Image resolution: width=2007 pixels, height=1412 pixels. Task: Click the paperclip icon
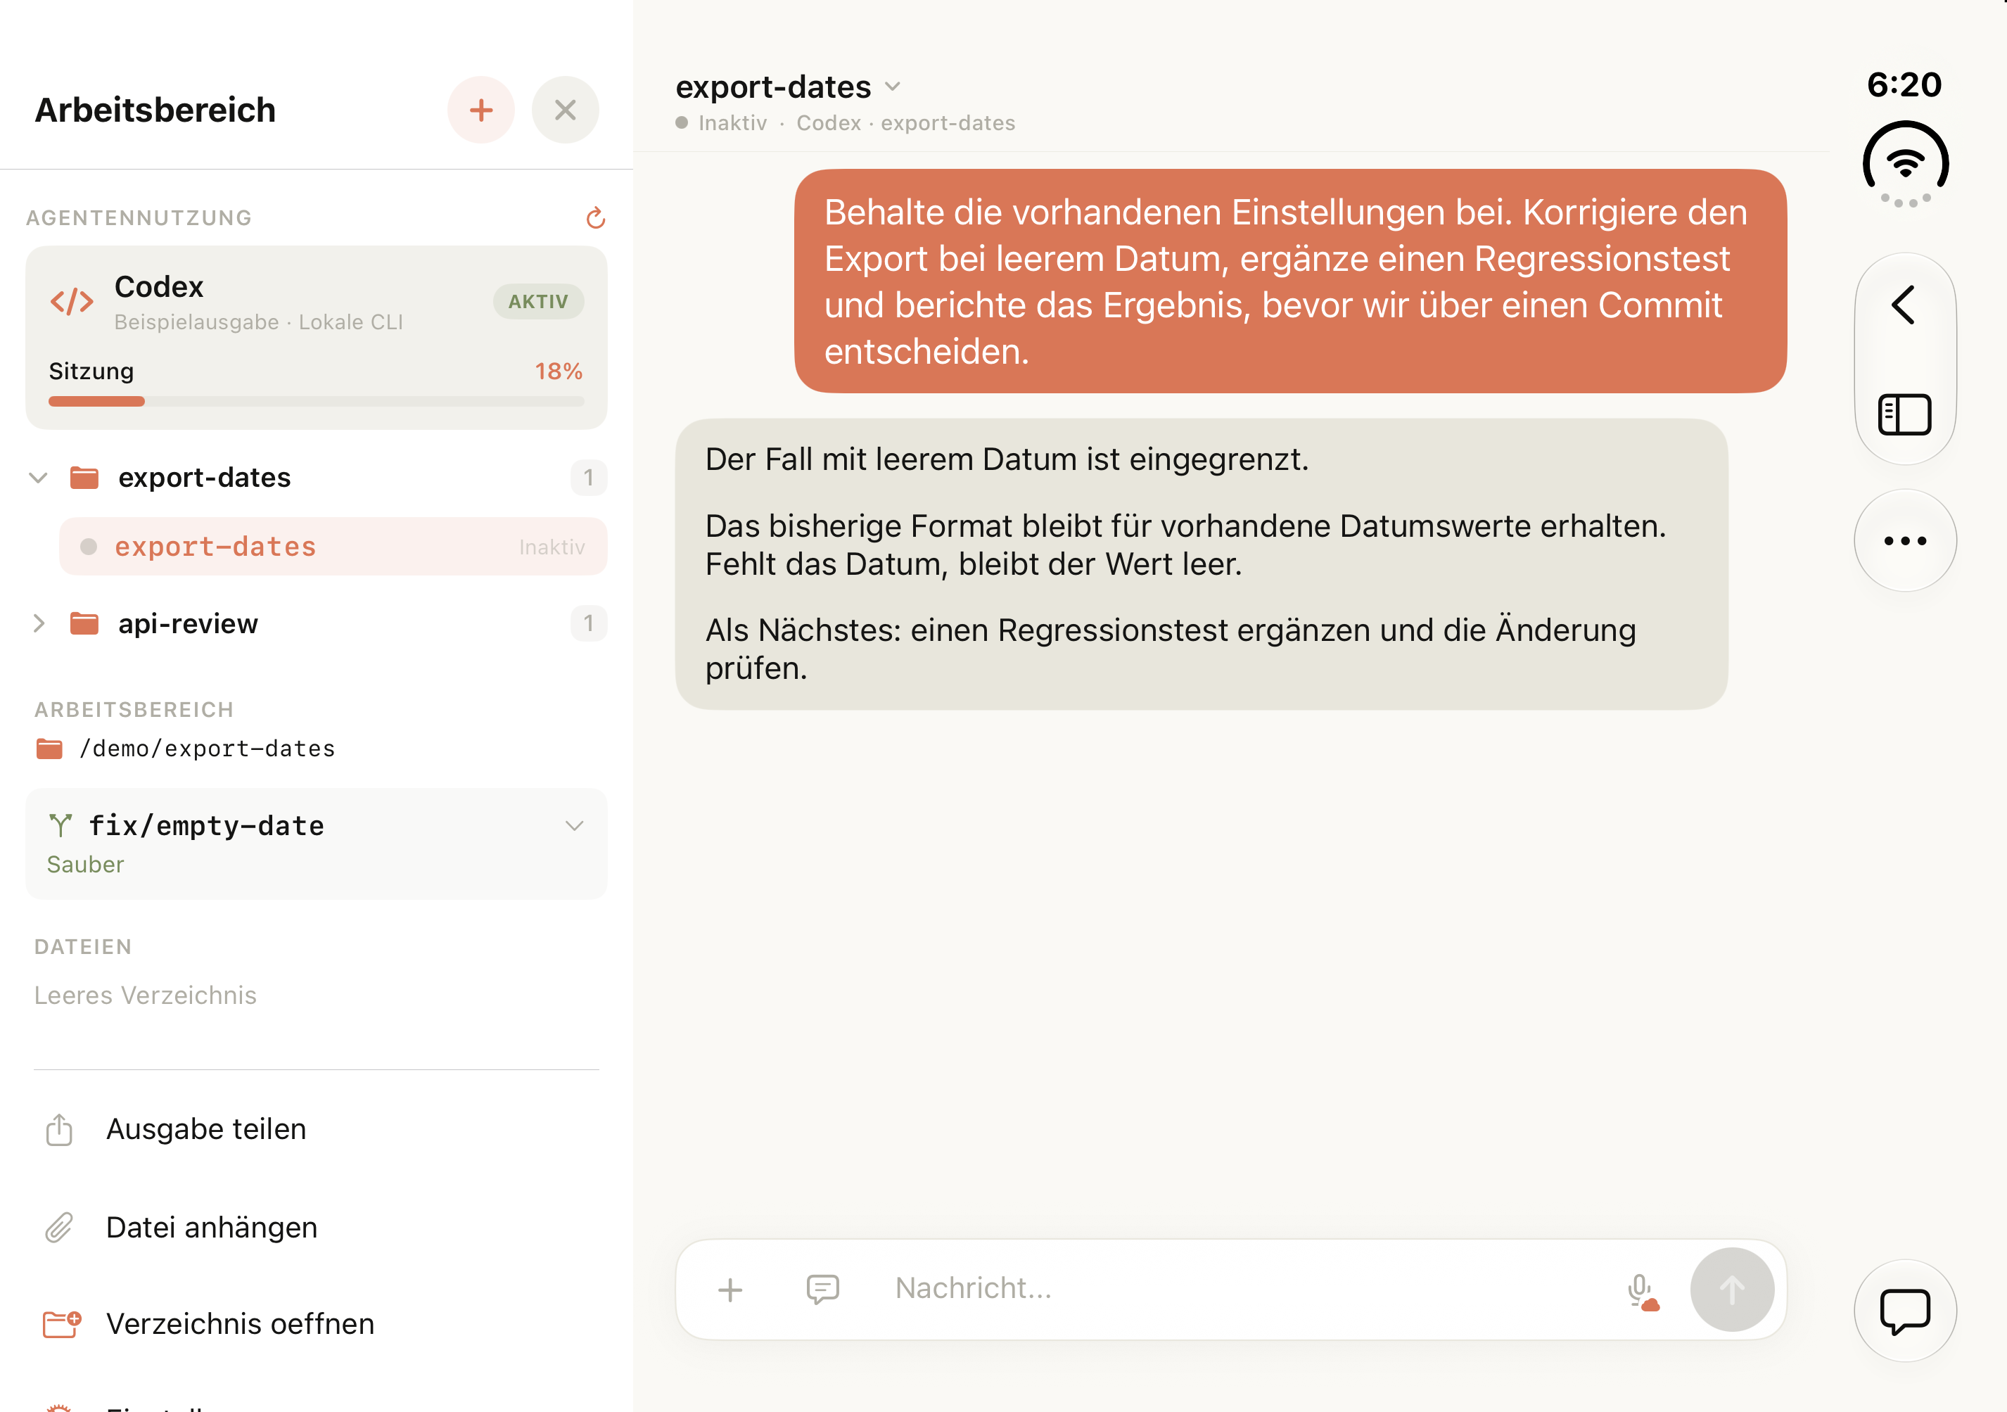(59, 1228)
